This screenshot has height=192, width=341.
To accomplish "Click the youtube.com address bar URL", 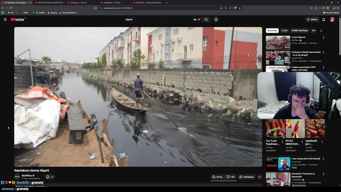I will [x=118, y=8].
